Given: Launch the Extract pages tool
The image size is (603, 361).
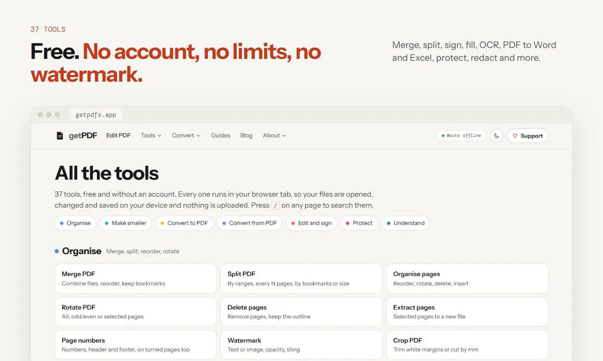Looking at the screenshot, I should tap(467, 312).
